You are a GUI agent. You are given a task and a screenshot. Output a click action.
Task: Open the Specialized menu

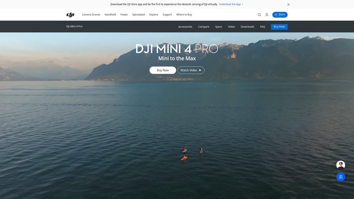click(138, 14)
